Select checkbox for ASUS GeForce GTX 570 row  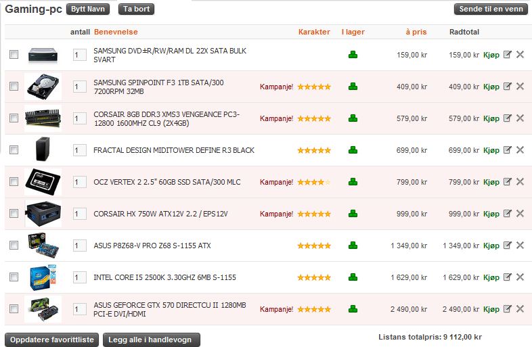[14, 308]
